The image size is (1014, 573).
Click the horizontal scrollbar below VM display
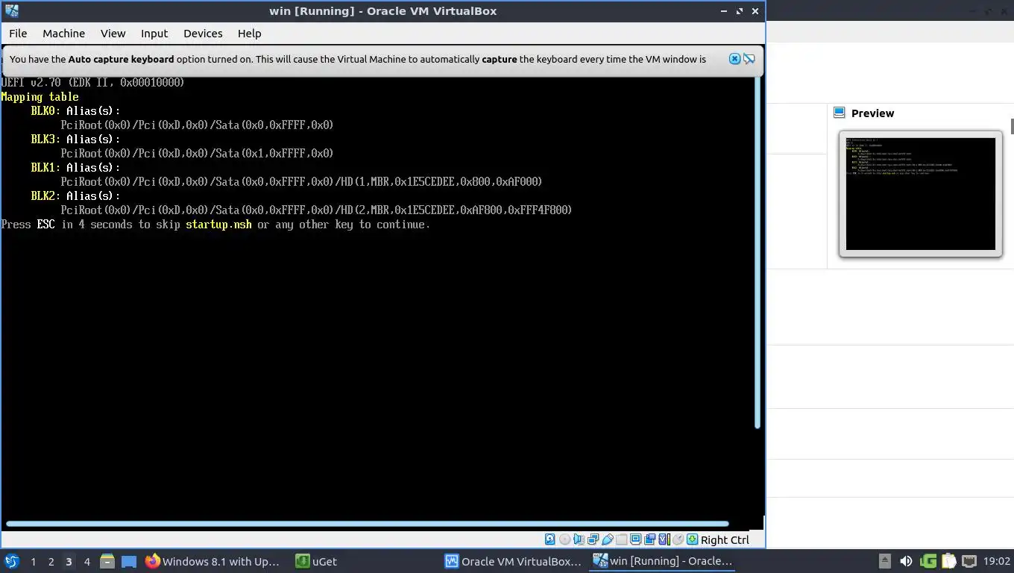pyautogui.click(x=367, y=524)
